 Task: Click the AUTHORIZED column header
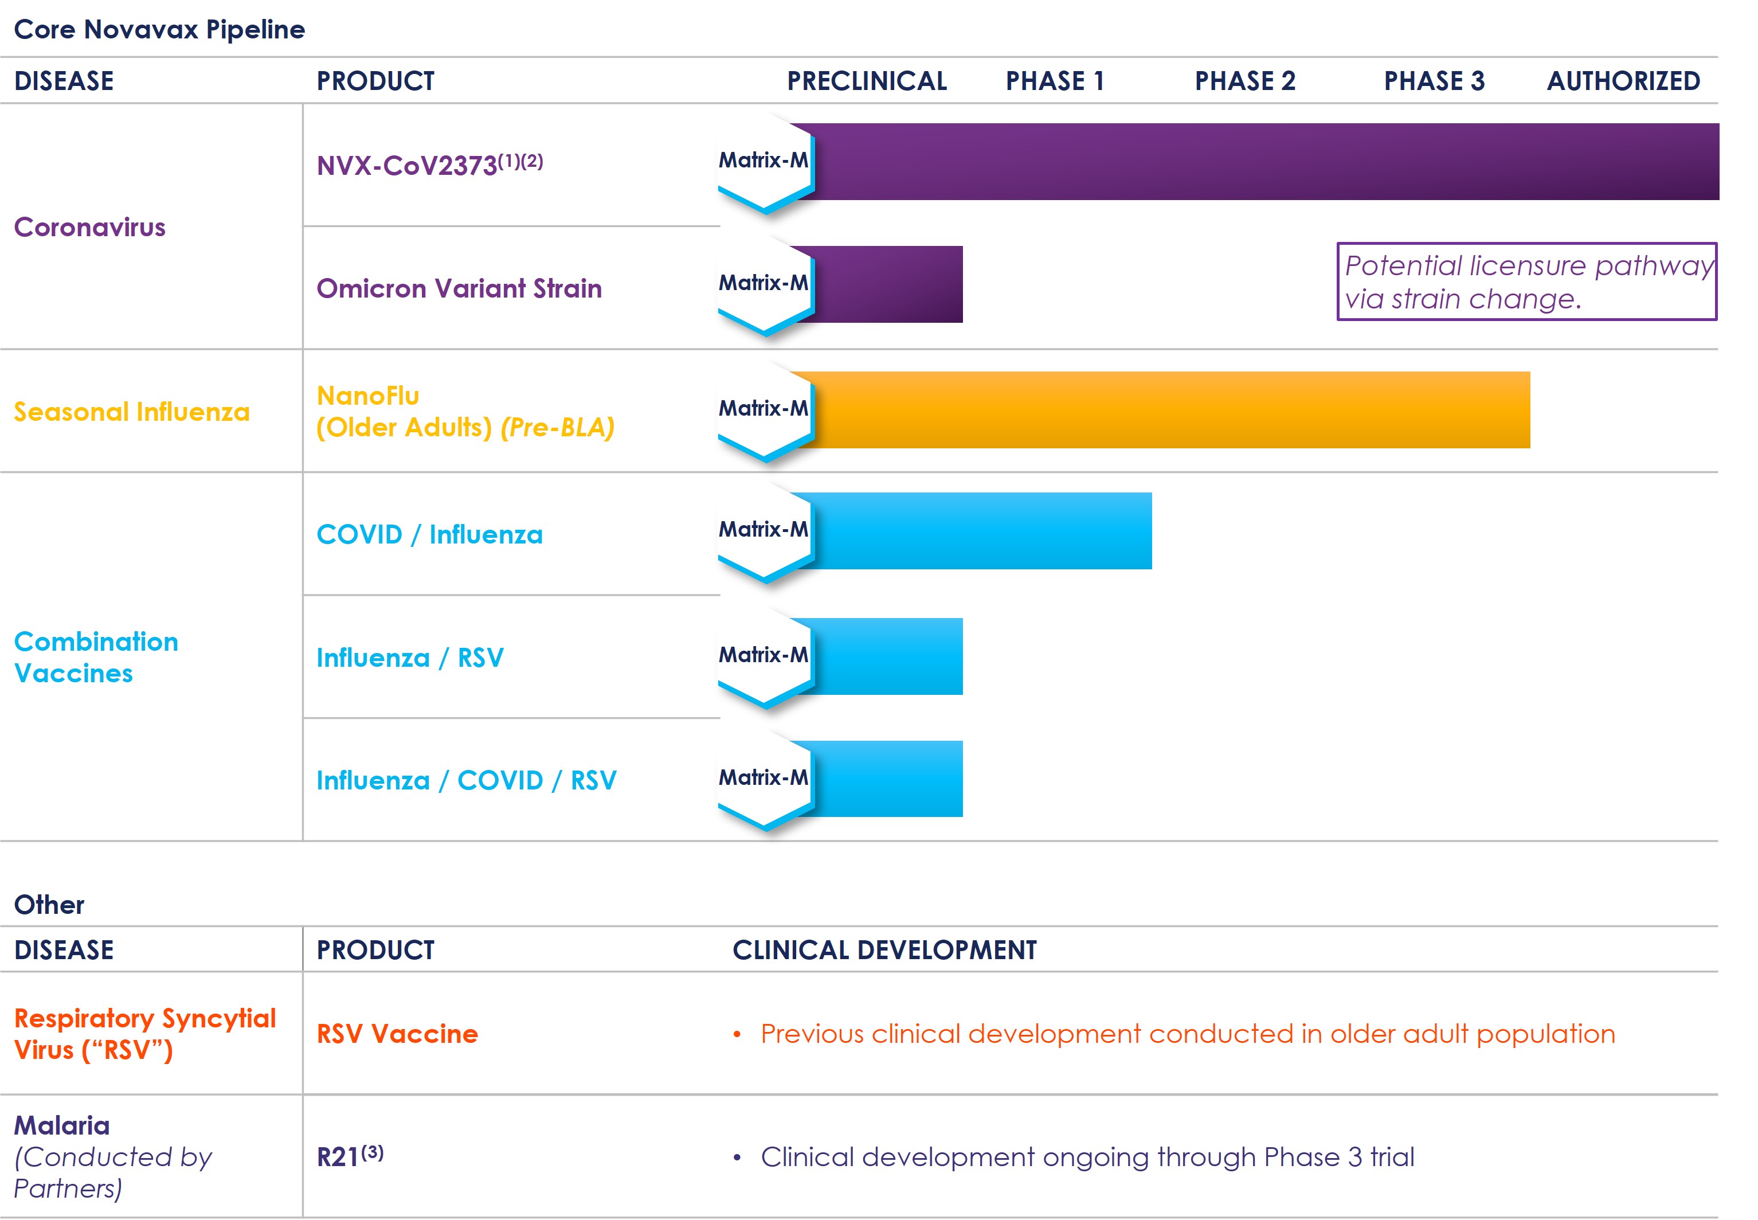(x=1623, y=81)
